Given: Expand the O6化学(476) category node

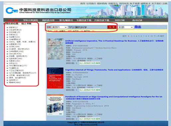Looking at the screenshot, I should pos(7,54).
